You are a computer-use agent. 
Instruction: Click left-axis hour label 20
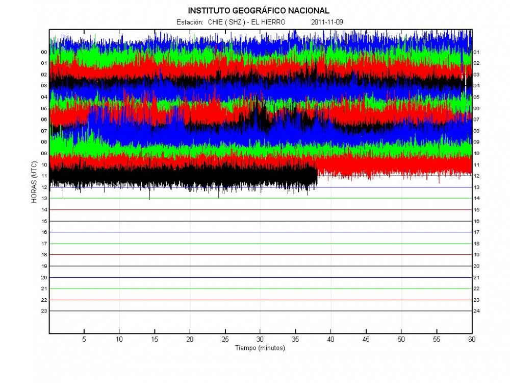tap(44, 277)
